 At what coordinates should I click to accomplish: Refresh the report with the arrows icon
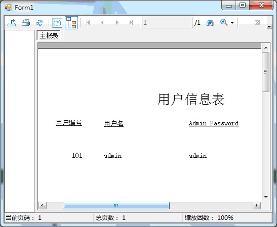pyautogui.click(x=39, y=23)
